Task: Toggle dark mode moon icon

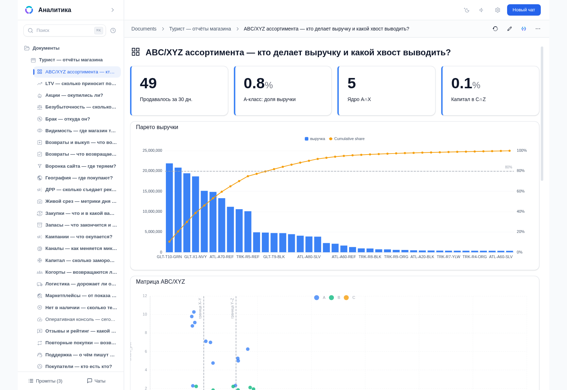Action: point(467,10)
